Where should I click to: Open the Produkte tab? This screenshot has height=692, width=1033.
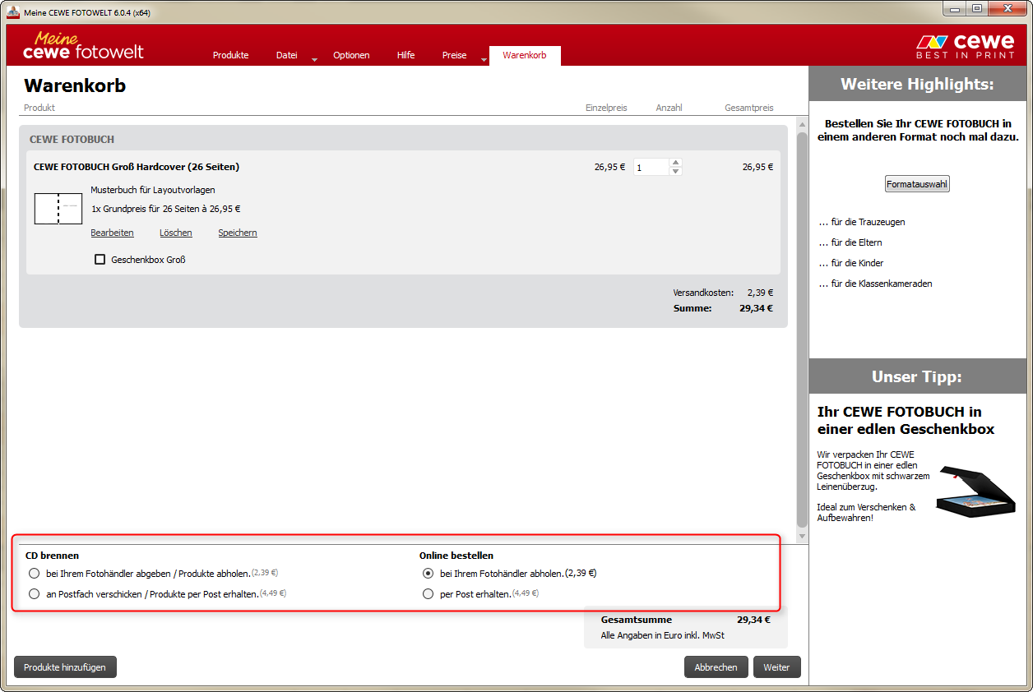[x=230, y=55]
